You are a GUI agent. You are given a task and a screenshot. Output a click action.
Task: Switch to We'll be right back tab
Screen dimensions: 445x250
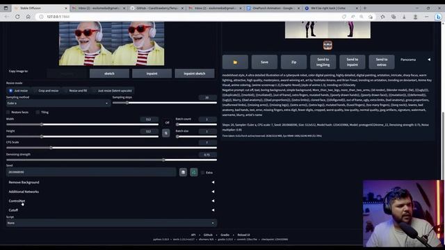click(x=330, y=8)
